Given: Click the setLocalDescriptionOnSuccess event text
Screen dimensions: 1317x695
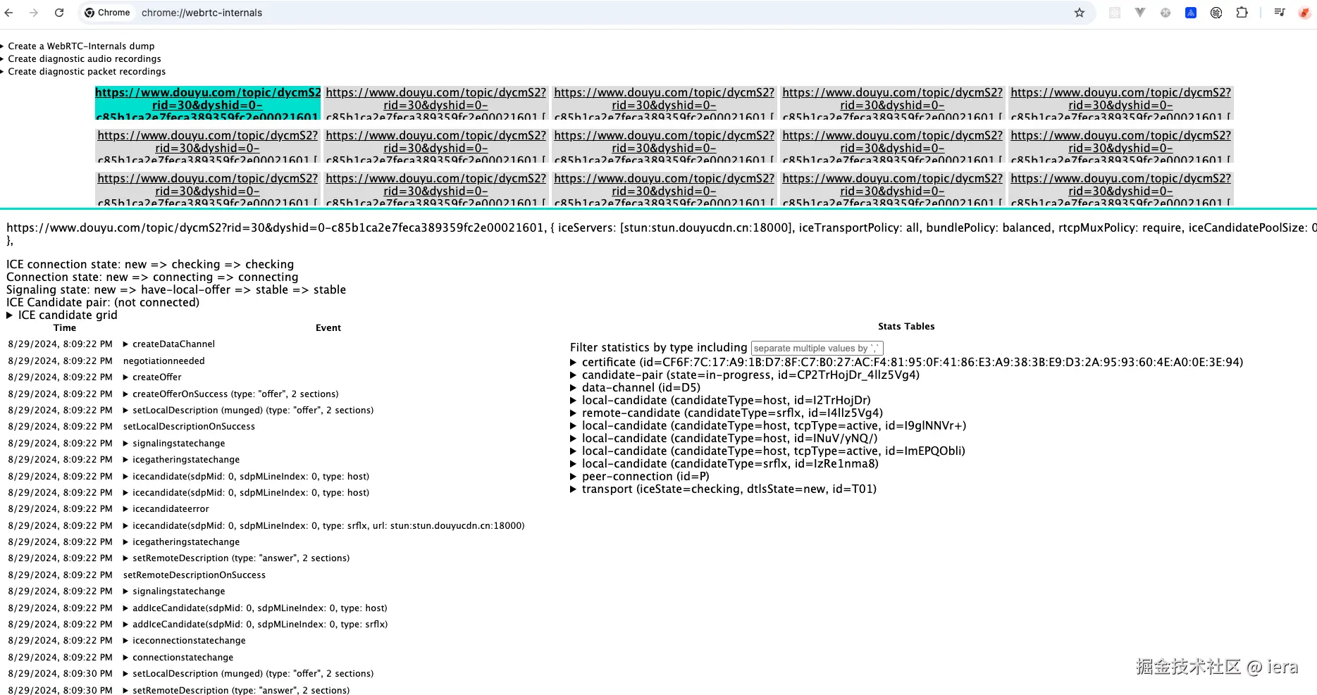Looking at the screenshot, I should click(189, 427).
